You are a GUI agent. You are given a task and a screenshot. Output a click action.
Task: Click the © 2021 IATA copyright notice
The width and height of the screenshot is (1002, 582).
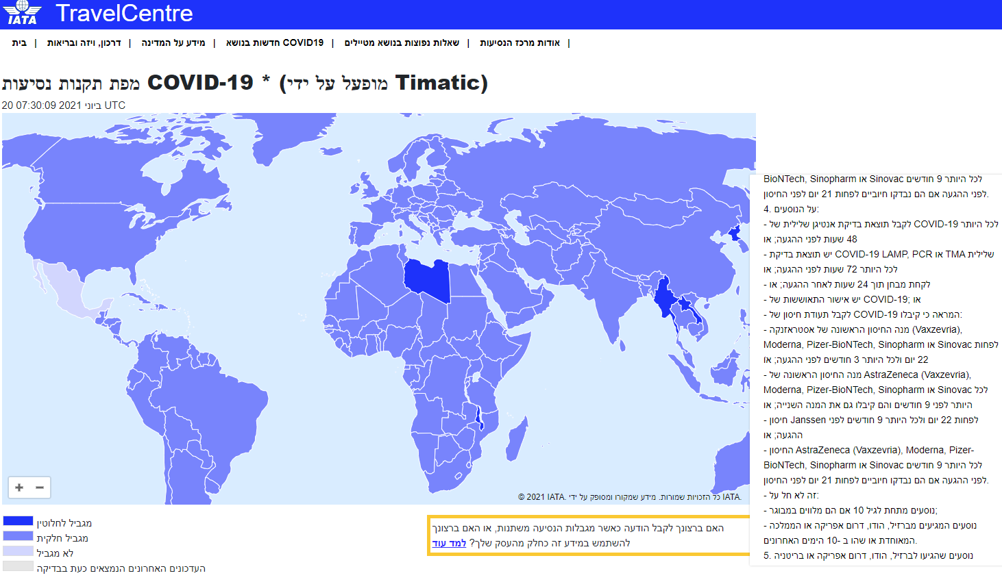[x=630, y=497]
